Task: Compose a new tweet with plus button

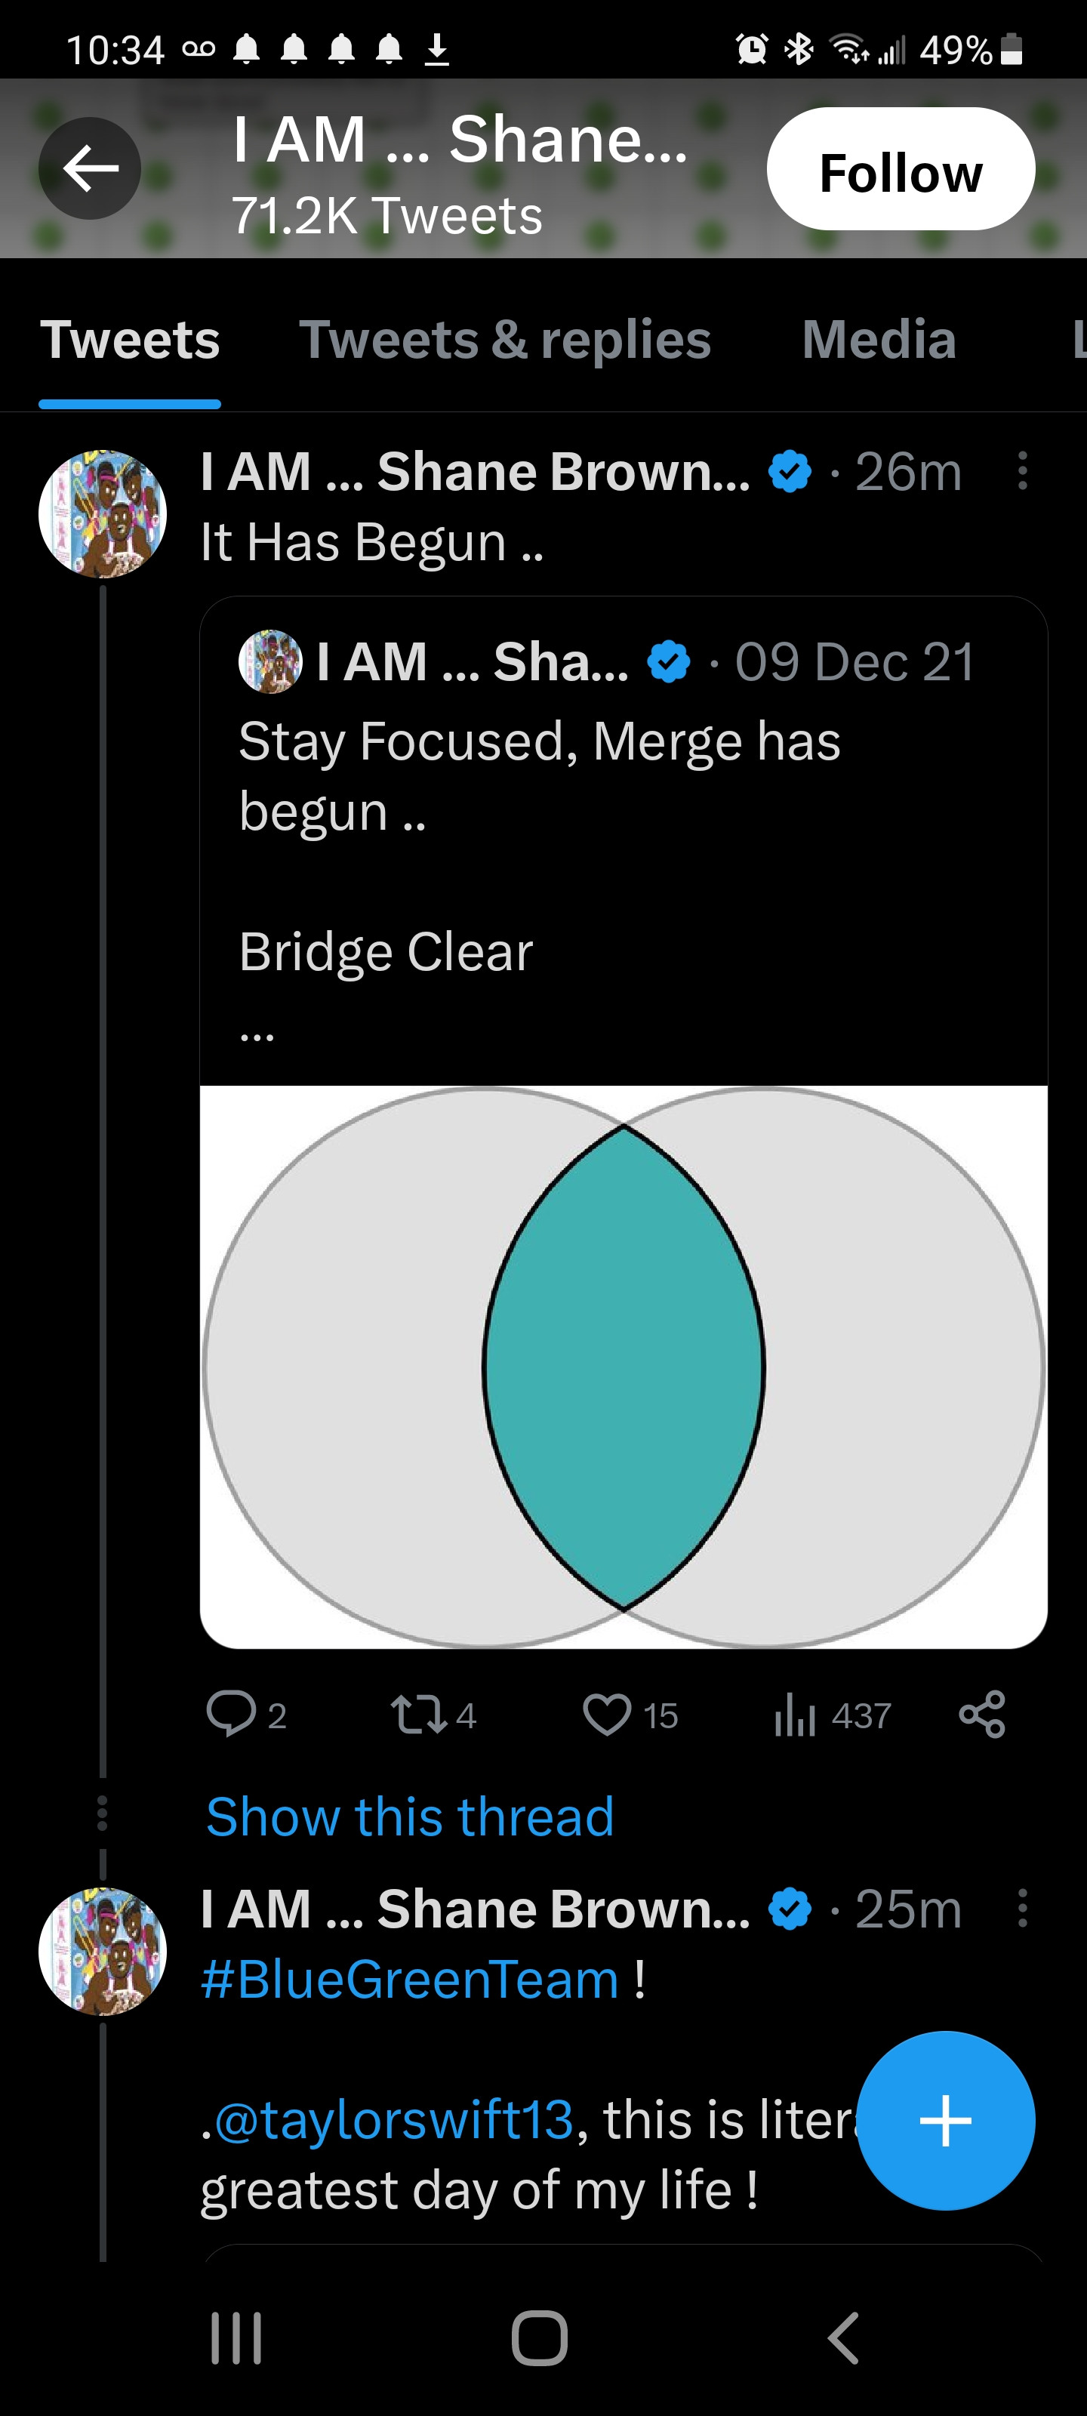Action: 945,2121
